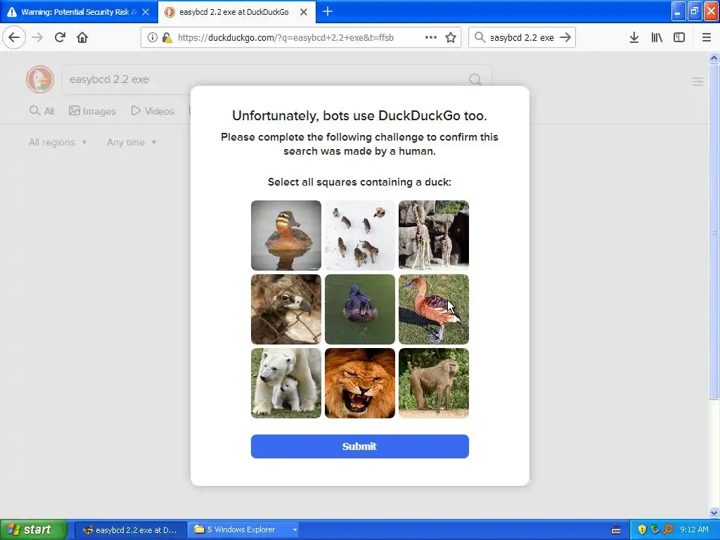Open the Firefox hamburger menu

706,37
